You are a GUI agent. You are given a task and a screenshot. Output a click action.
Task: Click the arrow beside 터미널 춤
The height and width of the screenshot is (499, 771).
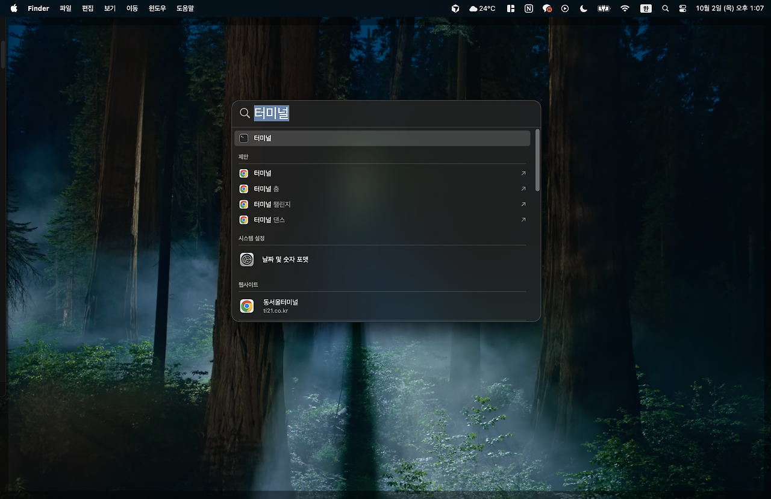523,188
